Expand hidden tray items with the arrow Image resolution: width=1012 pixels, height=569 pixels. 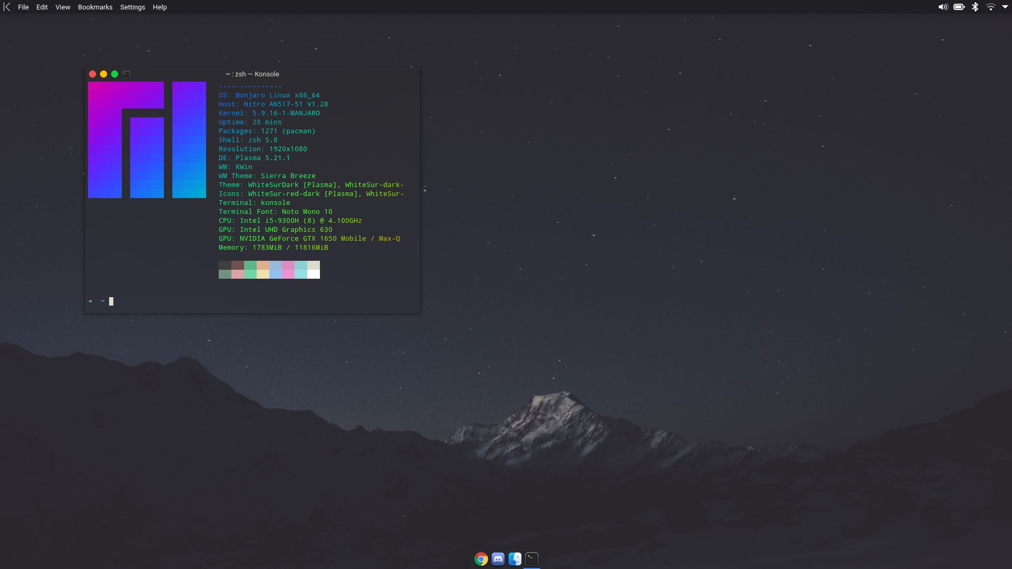1006,7
